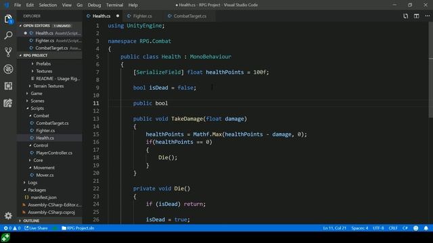This screenshot has width=433, height=243.
Task: Open the File menu
Action: (x=18, y=5)
